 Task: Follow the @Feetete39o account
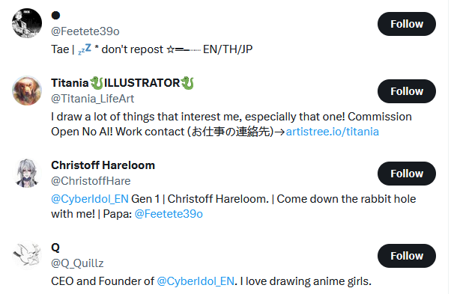click(406, 24)
